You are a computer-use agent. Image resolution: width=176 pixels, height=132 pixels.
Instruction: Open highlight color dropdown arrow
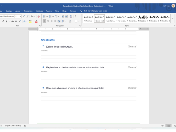pyautogui.click(x=33, y=21)
